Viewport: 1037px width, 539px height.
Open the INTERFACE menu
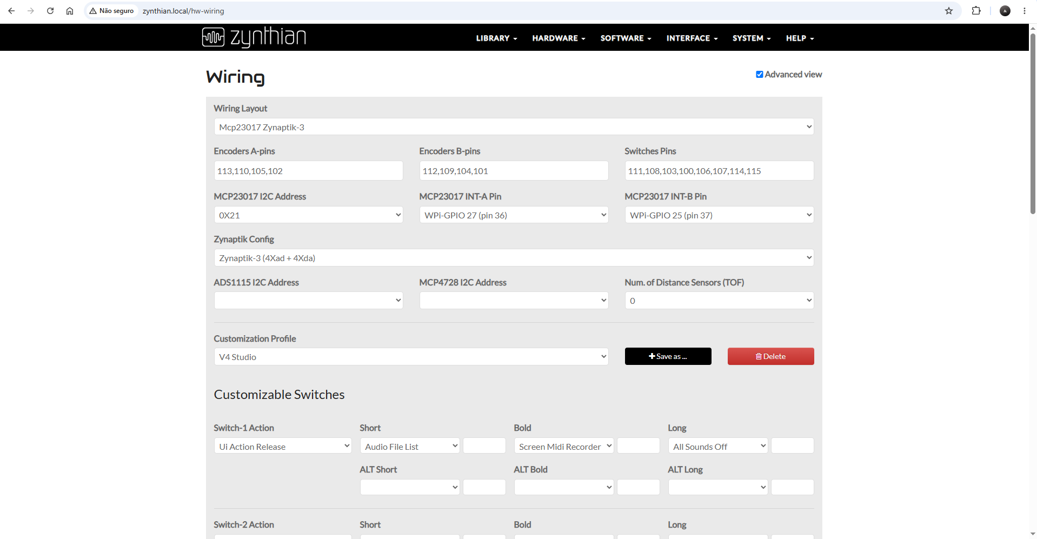click(x=692, y=38)
